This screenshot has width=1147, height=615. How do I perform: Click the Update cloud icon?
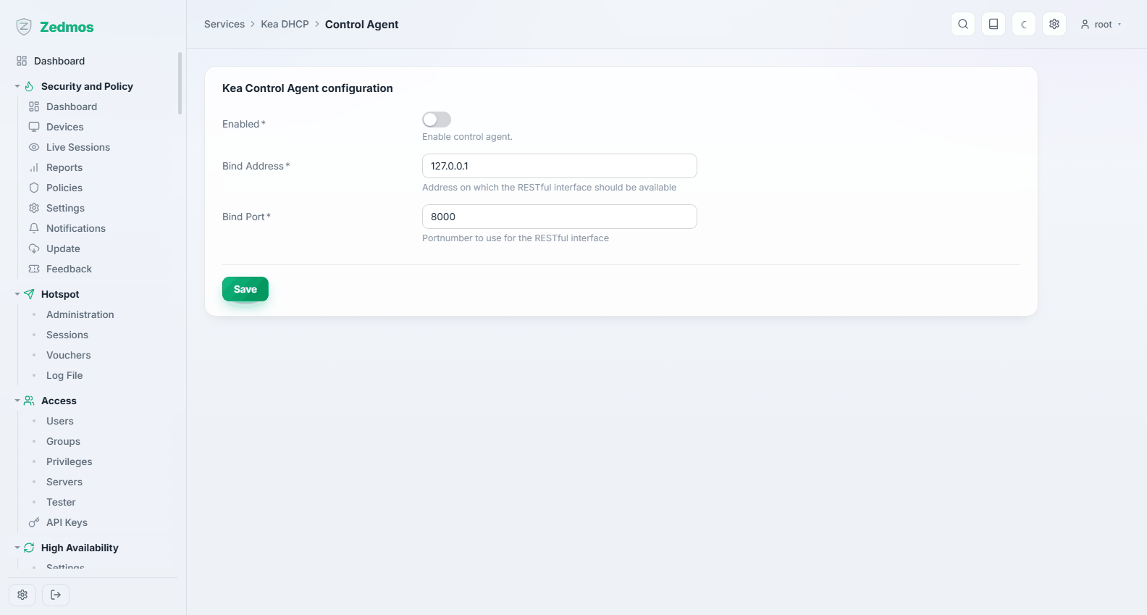pos(34,248)
